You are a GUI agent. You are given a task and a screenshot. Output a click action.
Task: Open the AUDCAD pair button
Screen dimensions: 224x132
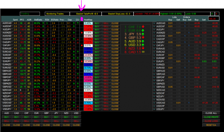tap(7, 23)
